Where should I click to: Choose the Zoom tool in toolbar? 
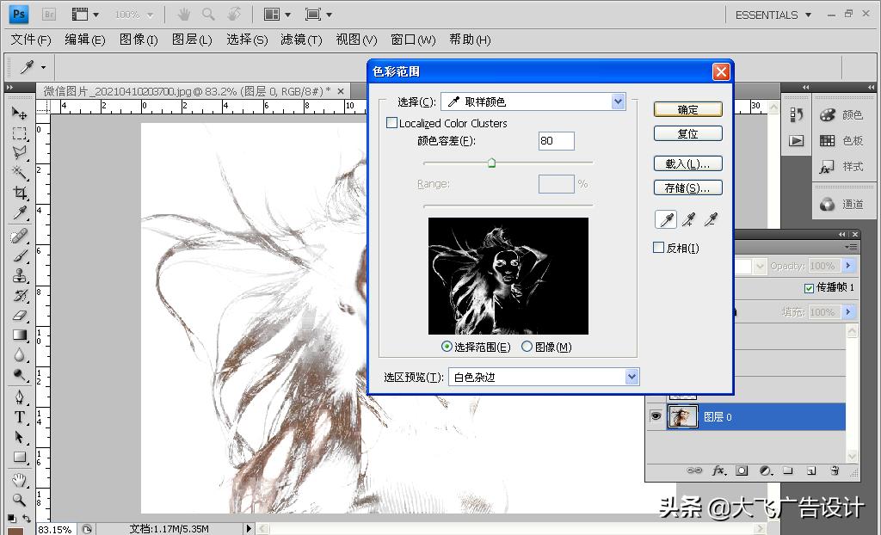(19, 499)
